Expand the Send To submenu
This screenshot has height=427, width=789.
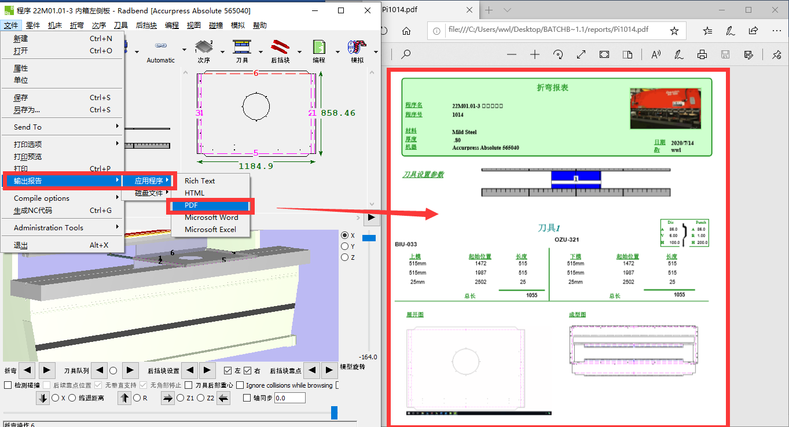click(63, 127)
